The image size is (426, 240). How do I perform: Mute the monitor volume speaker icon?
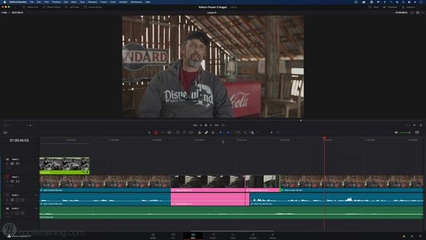pyautogui.click(x=396, y=133)
